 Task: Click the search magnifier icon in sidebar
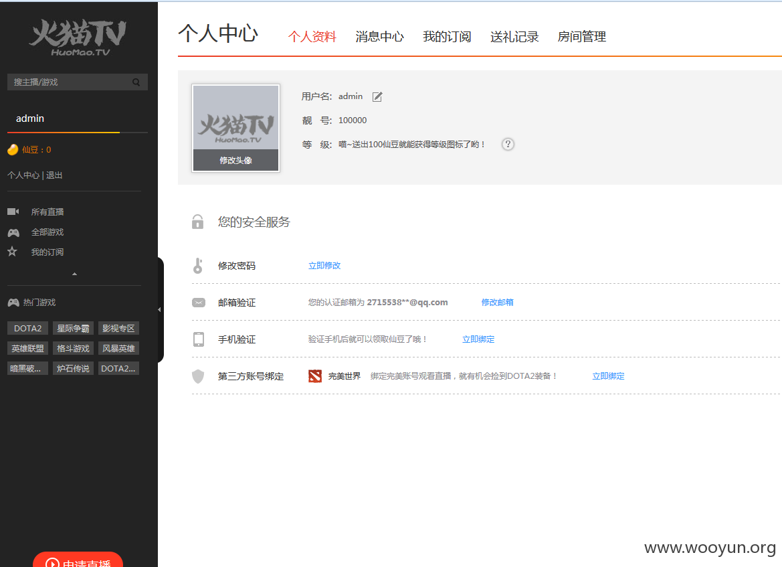coord(136,82)
